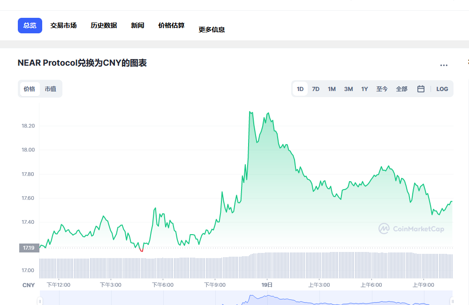Open the chart three-dot options menu

444,65
